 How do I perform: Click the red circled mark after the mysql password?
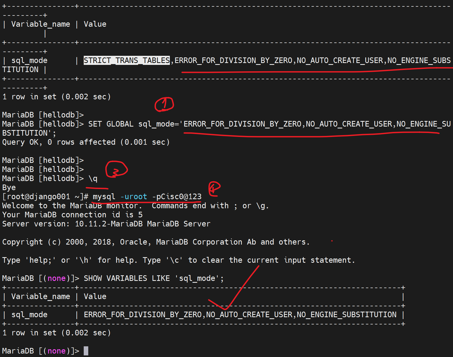[x=214, y=189]
